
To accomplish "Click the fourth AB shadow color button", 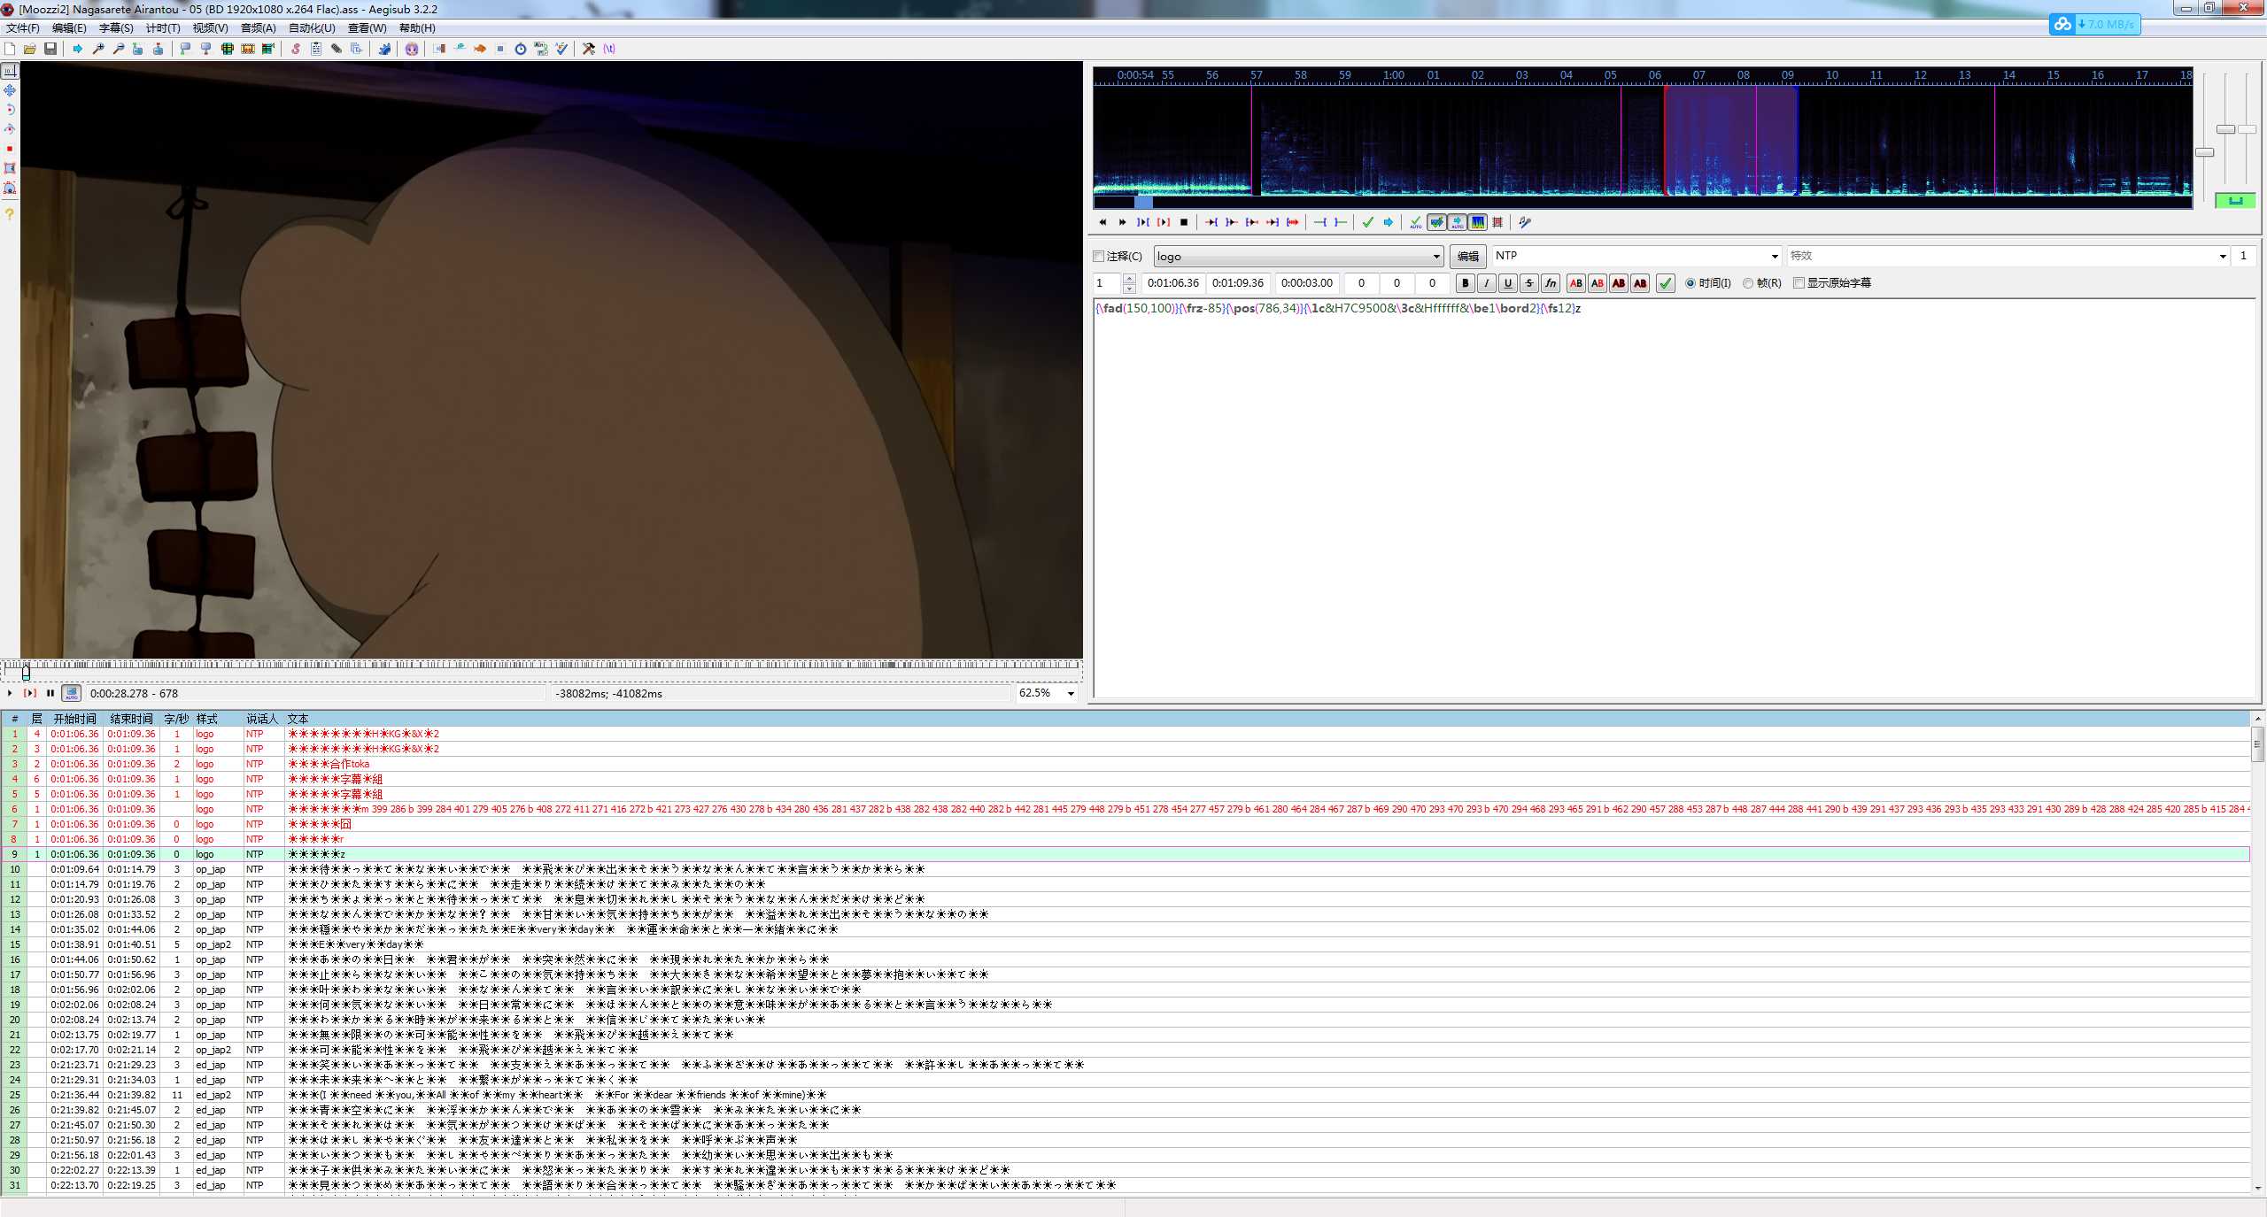I will click(1640, 283).
